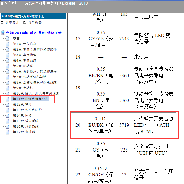Click the page icon next to 第4章
The width and height of the screenshot is (184, 184).
(x=7, y=60)
